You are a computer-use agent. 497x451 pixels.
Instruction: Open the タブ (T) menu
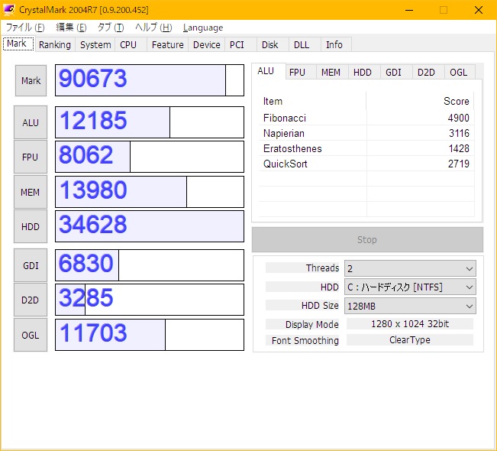click(x=111, y=28)
